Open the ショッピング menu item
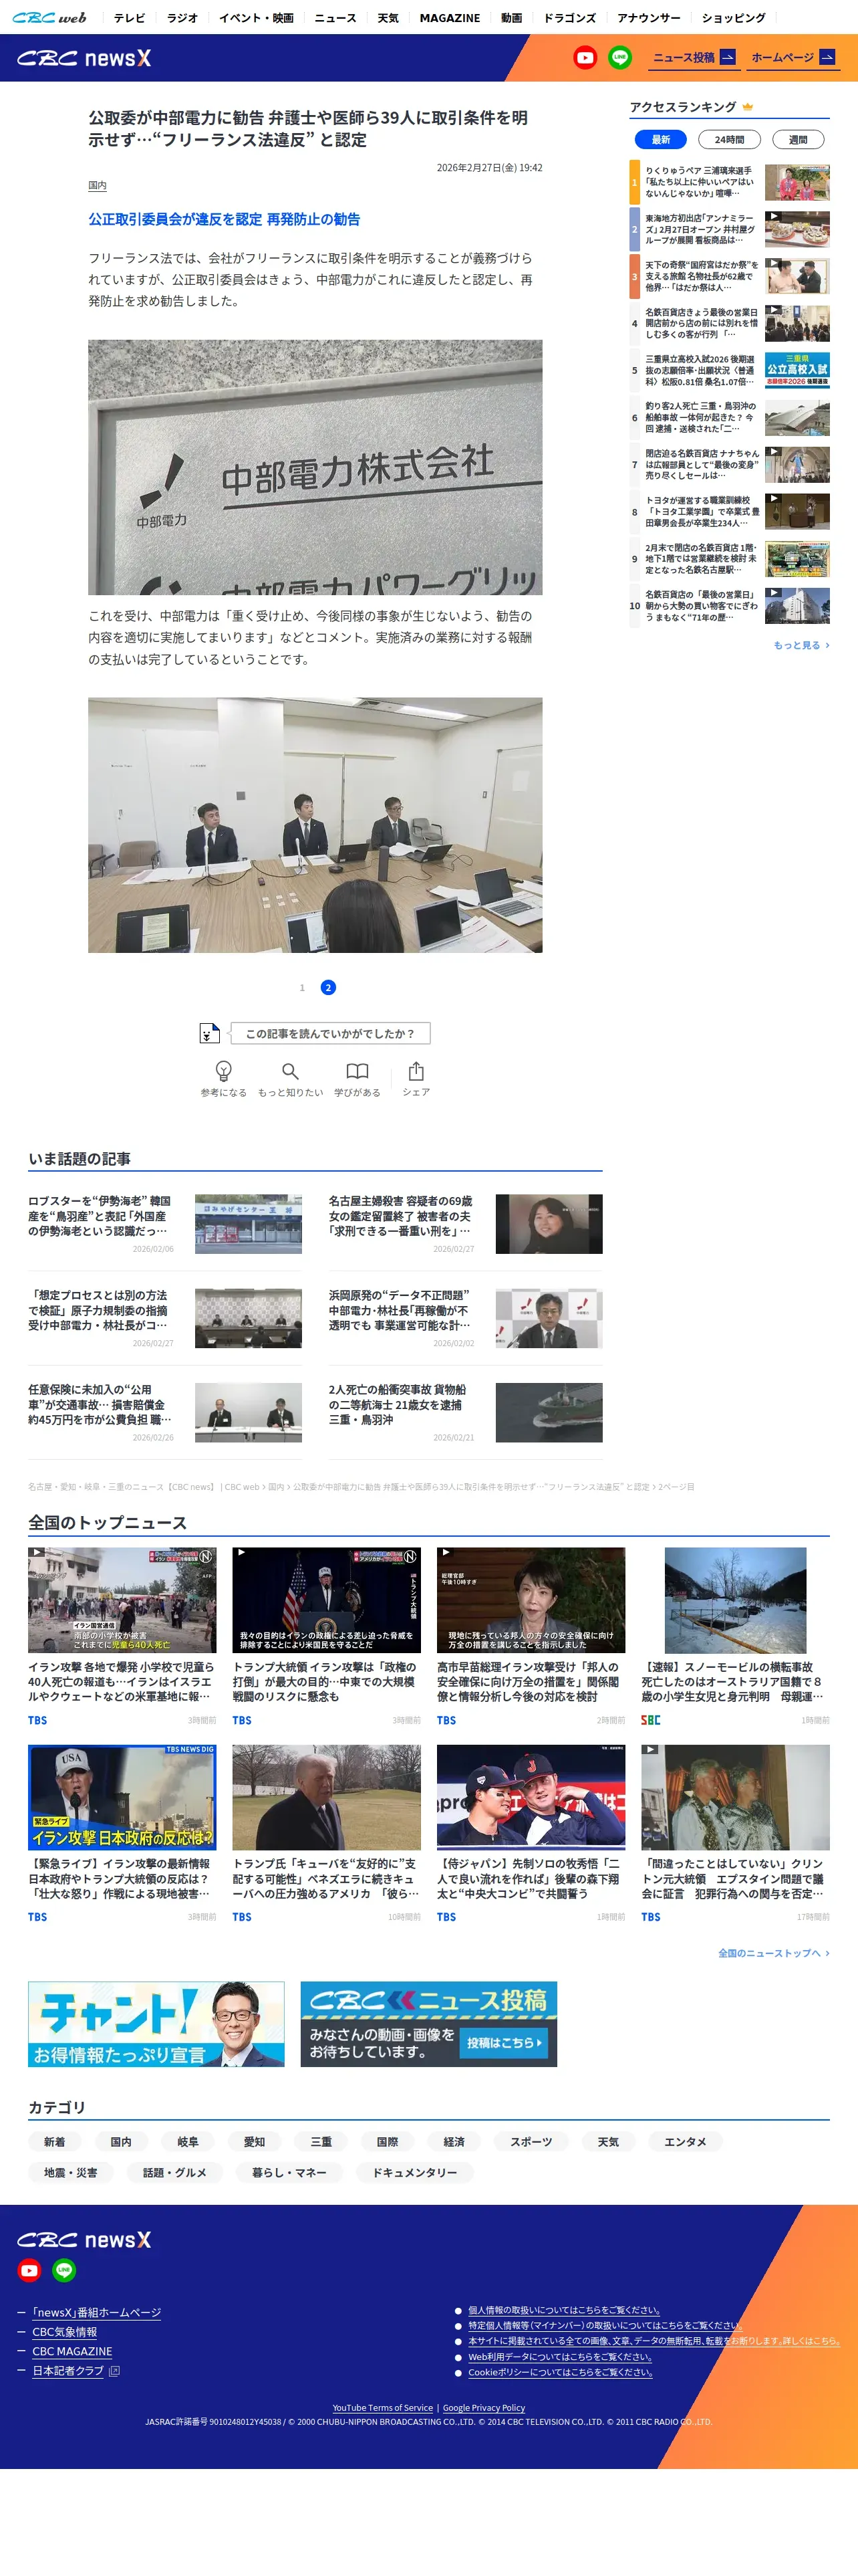Viewport: 858px width, 2576px height. point(733,18)
